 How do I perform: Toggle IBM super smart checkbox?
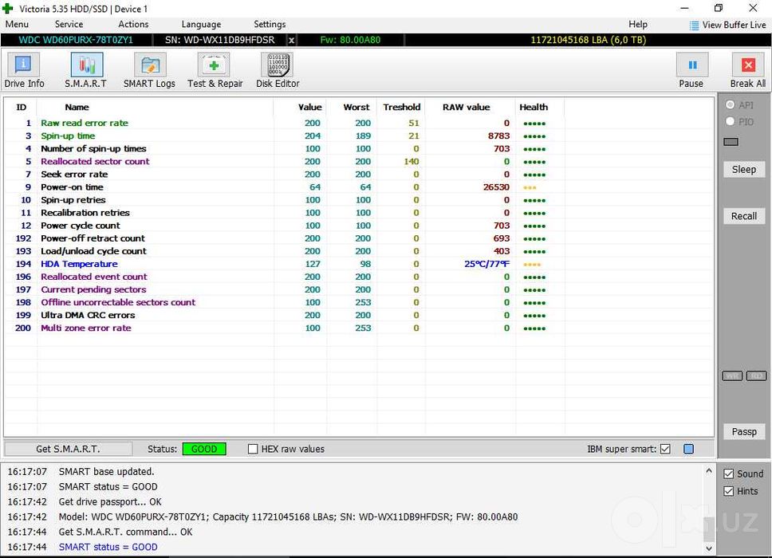(x=665, y=449)
